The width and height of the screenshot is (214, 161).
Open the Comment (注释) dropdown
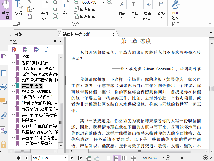coord(135,10)
